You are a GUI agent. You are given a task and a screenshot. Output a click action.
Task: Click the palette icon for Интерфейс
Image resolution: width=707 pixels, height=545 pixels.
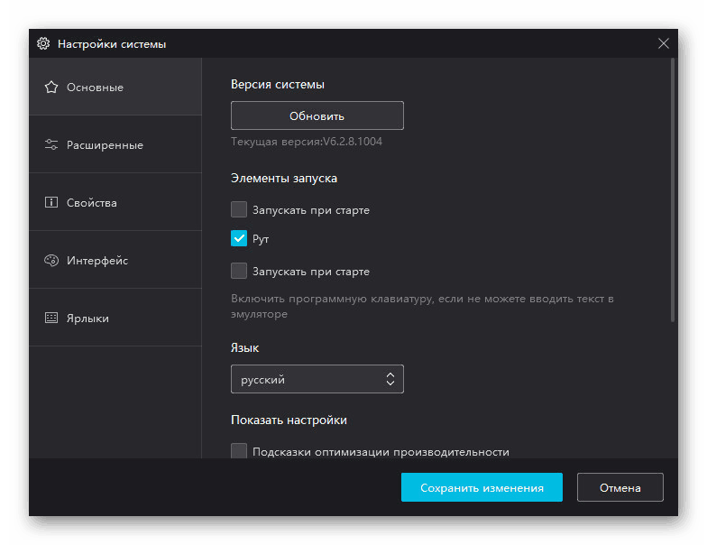coord(51,261)
